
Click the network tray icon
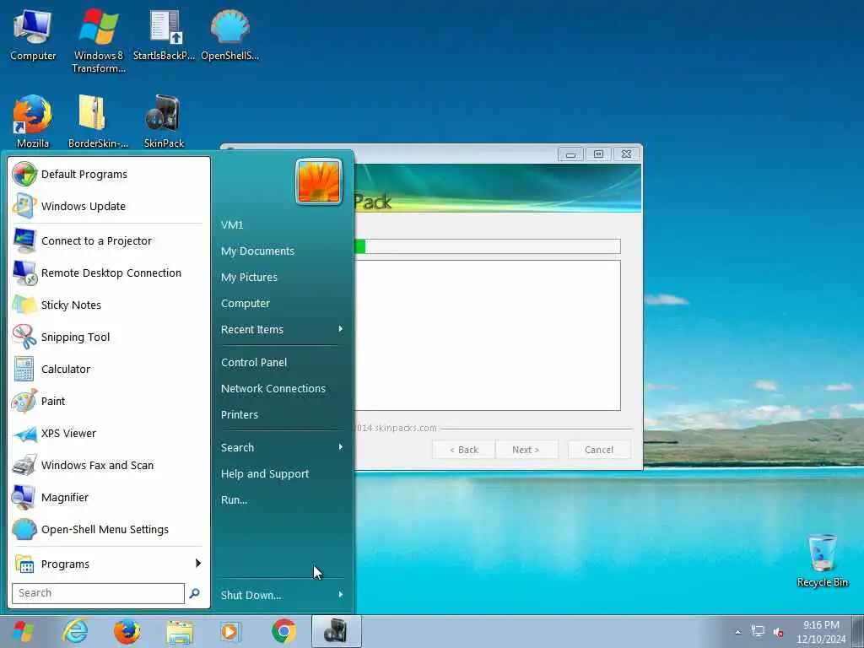pos(759,631)
